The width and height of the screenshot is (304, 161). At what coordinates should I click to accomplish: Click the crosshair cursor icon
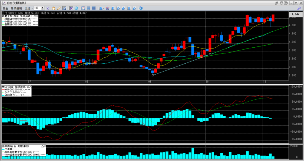tap(71, 8)
